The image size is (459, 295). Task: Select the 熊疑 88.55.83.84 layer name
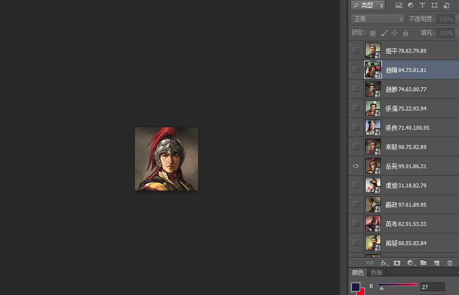click(x=406, y=243)
